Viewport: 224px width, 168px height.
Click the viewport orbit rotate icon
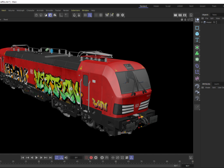189,20
